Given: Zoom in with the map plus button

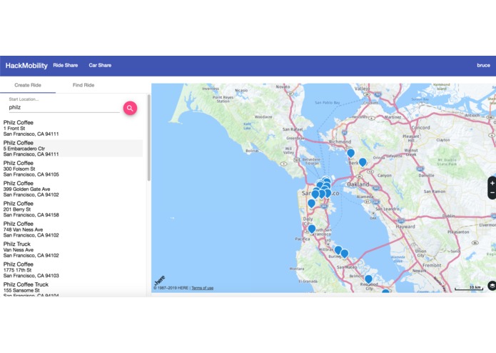Looking at the screenshot, I should [492, 184].
